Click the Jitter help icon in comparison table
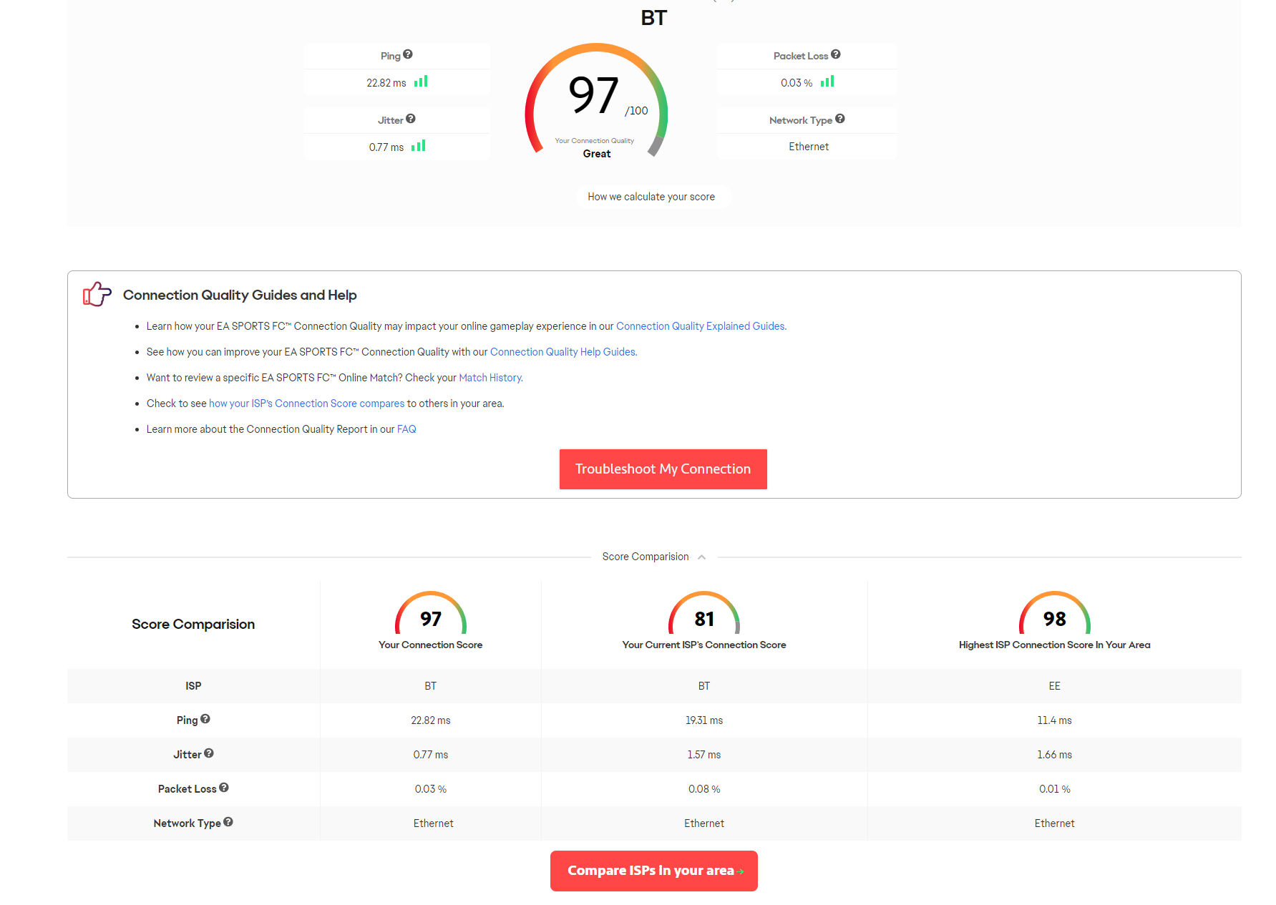Viewport: 1276px width, 905px height. point(209,753)
